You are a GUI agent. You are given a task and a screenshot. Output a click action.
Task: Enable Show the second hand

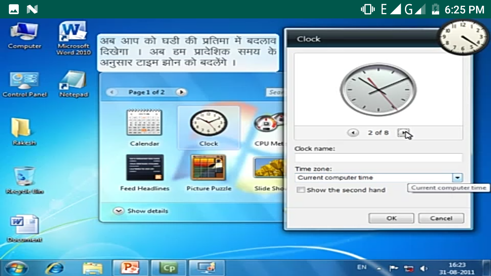pos(300,190)
